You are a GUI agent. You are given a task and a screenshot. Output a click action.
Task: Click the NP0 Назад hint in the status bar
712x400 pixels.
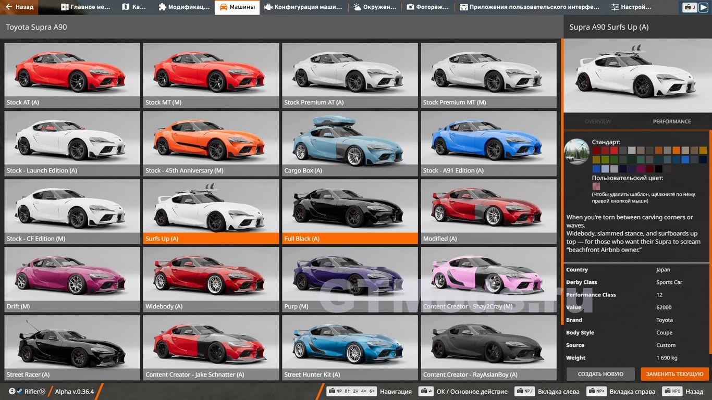(683, 391)
